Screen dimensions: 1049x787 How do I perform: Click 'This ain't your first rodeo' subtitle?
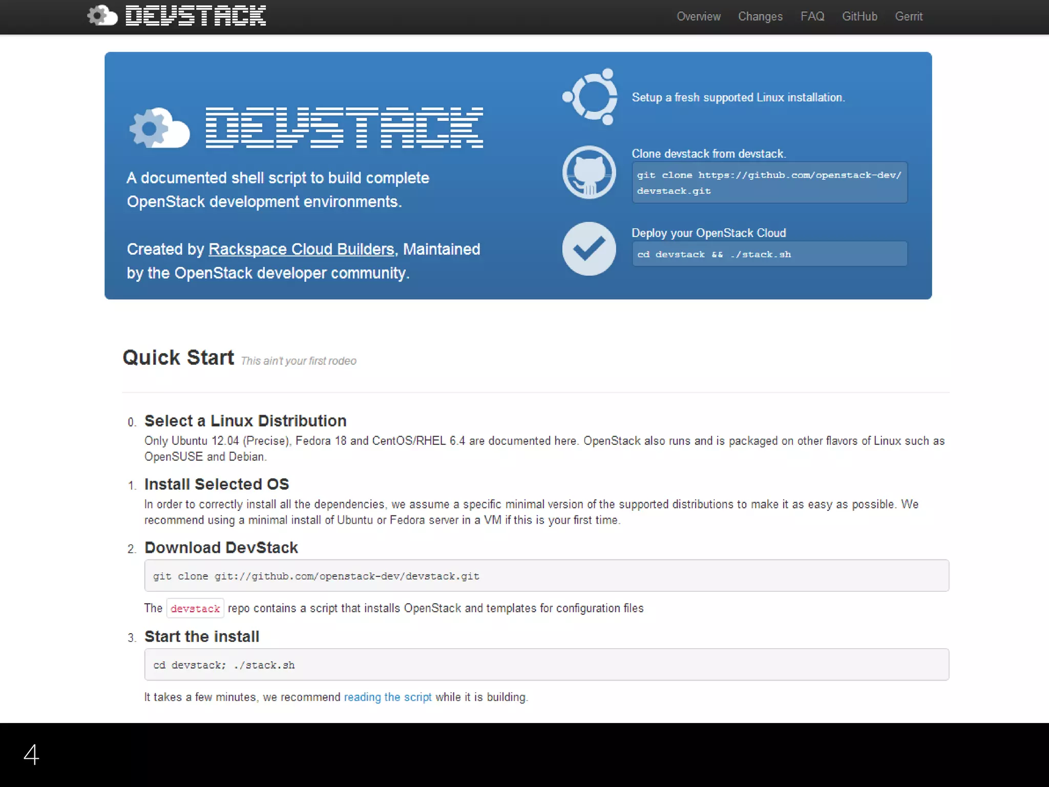point(299,361)
